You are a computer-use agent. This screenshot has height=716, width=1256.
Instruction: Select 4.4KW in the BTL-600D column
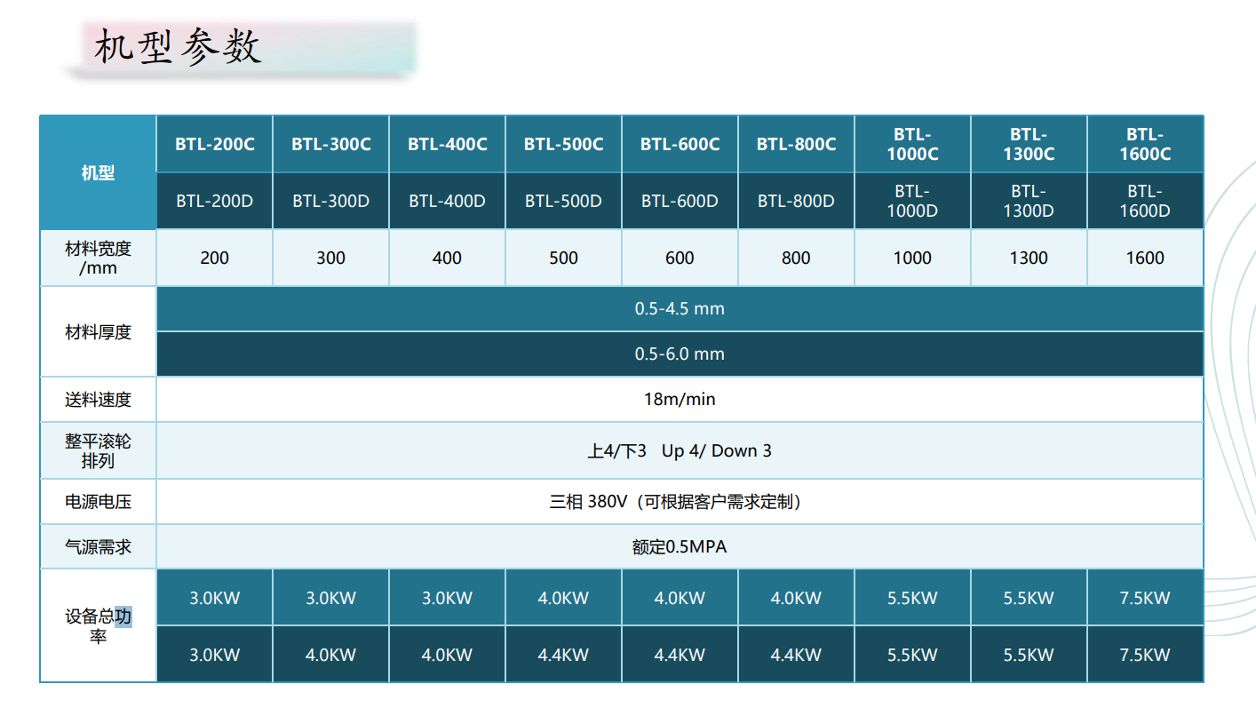coord(680,655)
